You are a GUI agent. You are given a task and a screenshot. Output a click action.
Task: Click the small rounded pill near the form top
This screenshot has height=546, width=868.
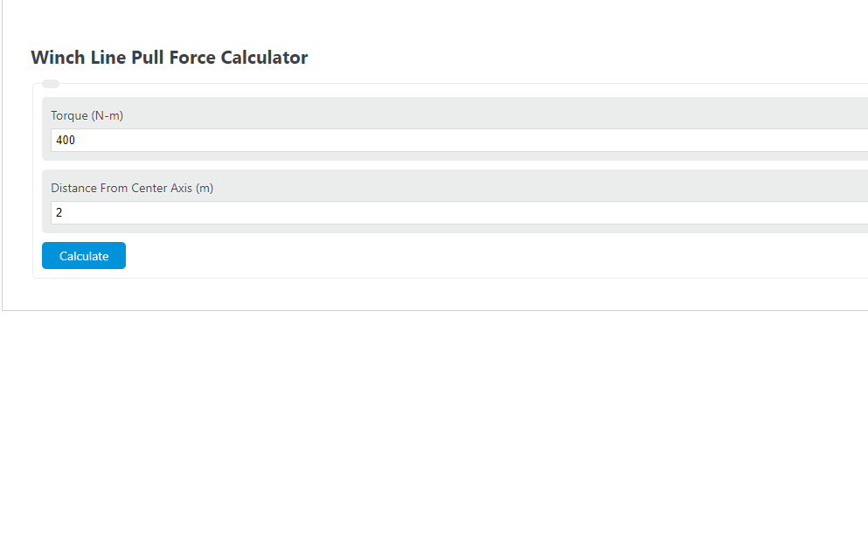tap(50, 83)
